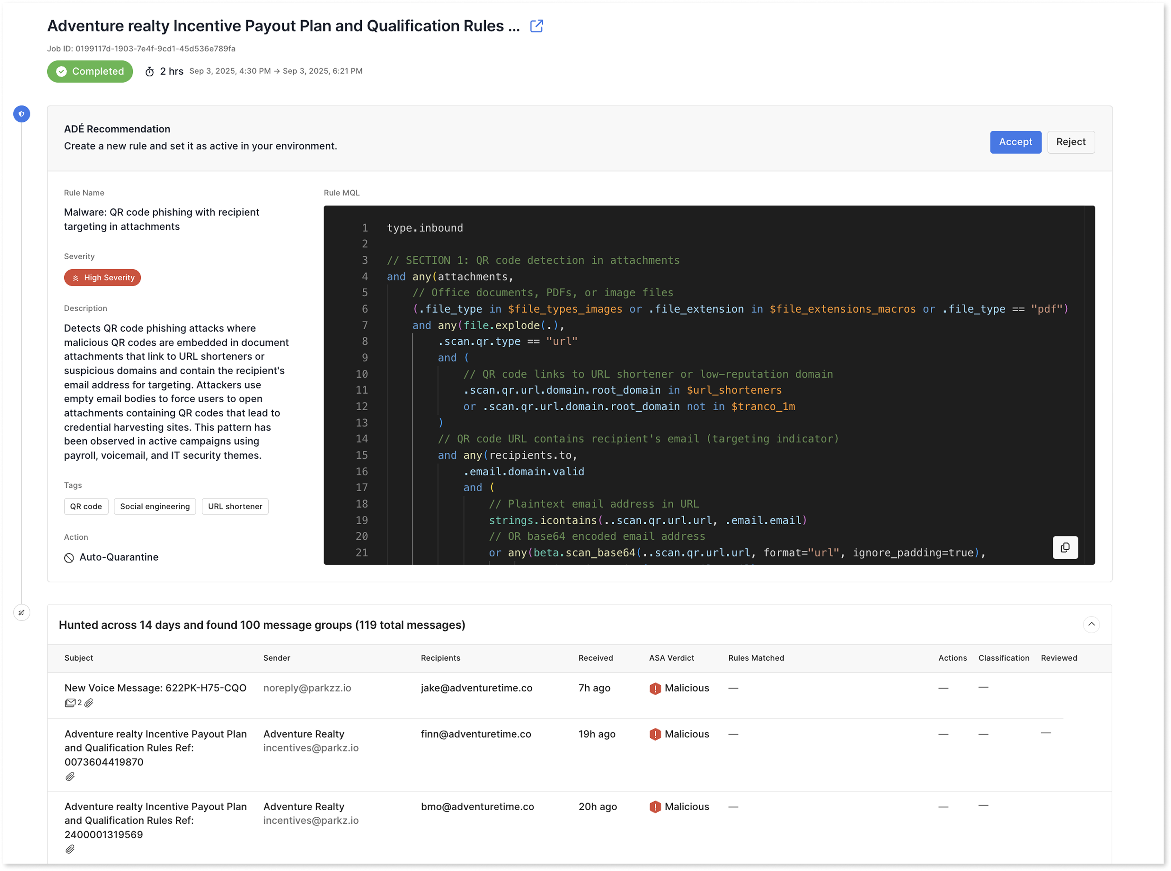Click the Completed status badge
Viewport: 1171px width, 871px height.
pos(90,71)
